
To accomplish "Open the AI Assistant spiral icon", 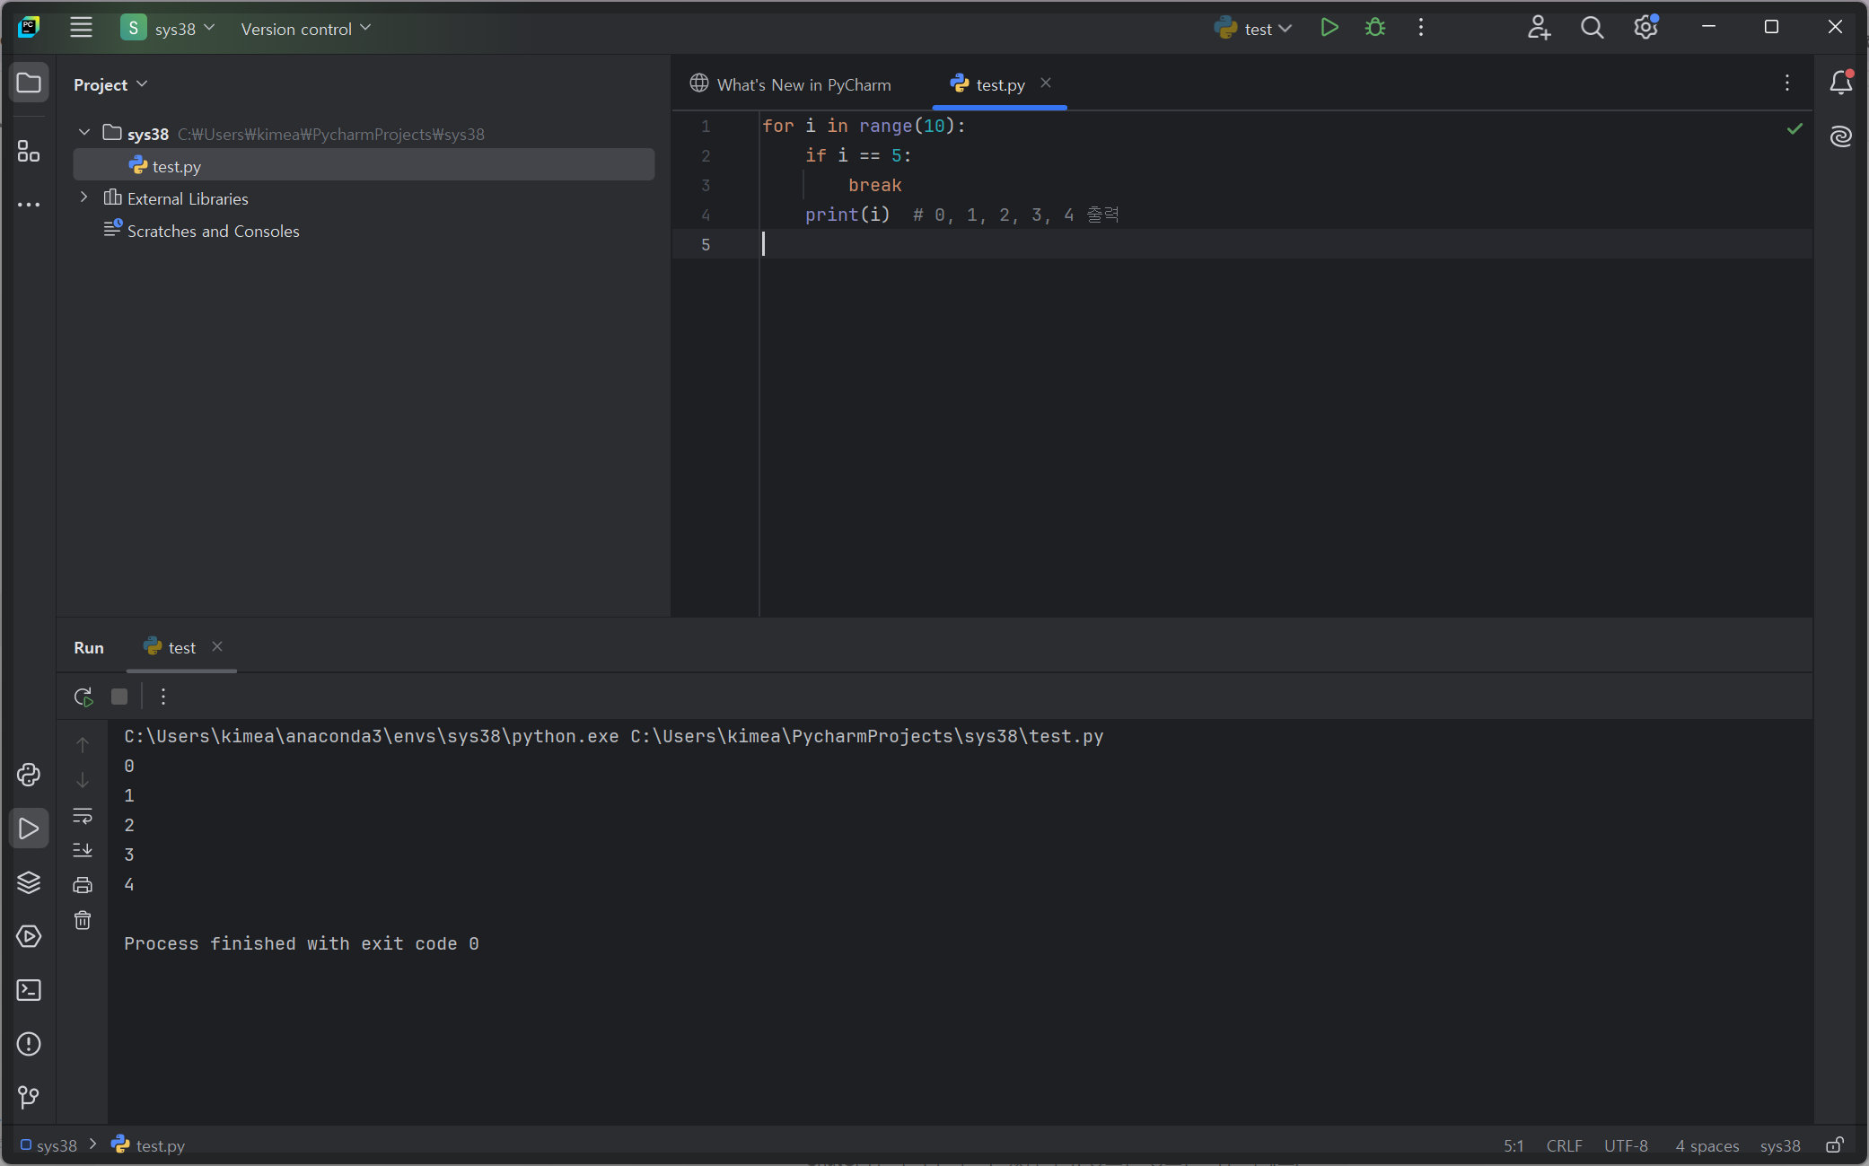I will click(1840, 136).
